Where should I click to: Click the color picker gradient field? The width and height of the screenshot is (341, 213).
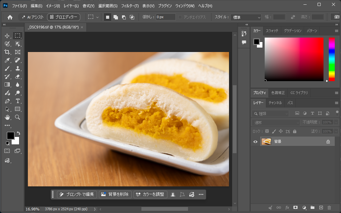(x=294, y=59)
